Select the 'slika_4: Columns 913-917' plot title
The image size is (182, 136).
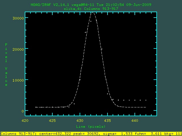[91, 9]
